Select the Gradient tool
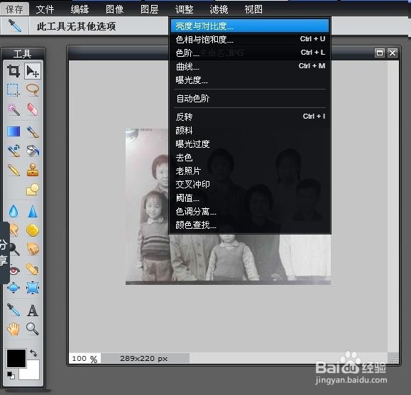 click(13, 131)
